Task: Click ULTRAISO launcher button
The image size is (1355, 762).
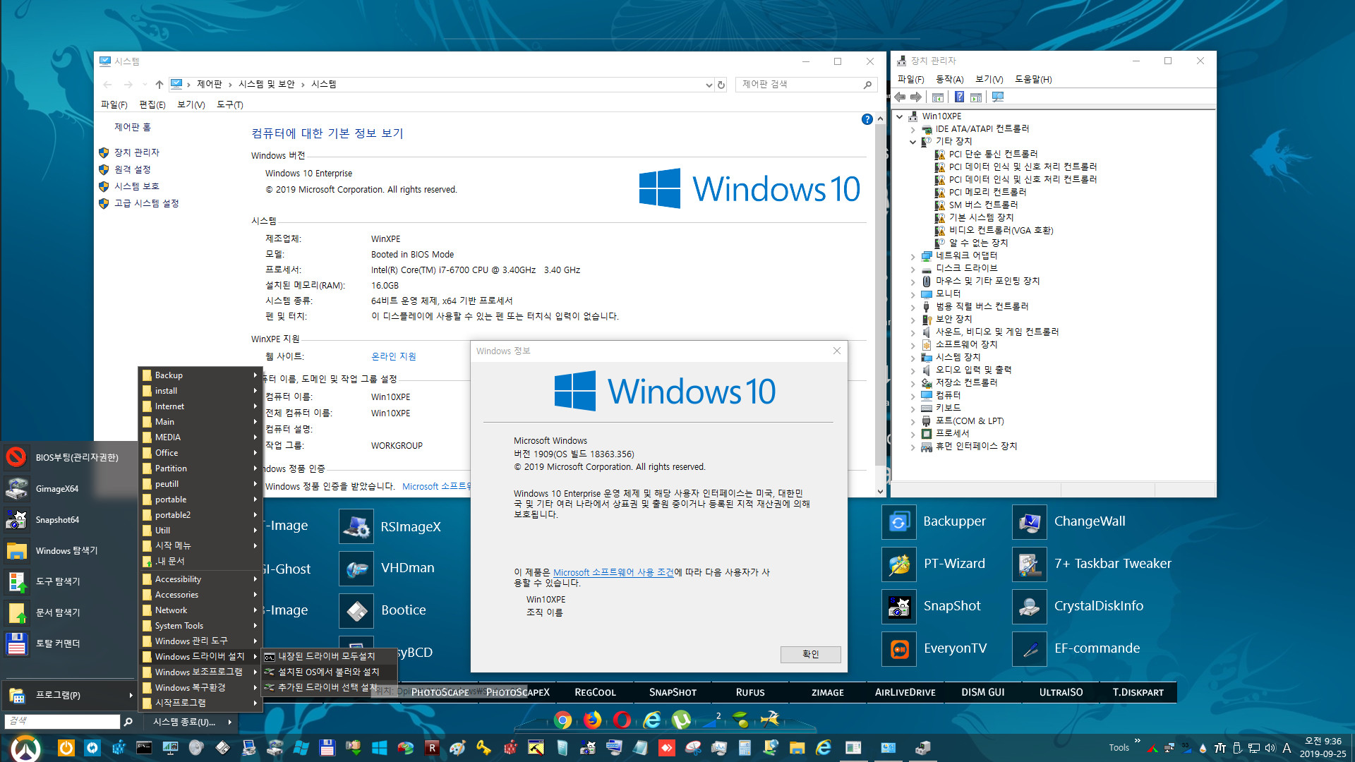Action: coord(1061,692)
